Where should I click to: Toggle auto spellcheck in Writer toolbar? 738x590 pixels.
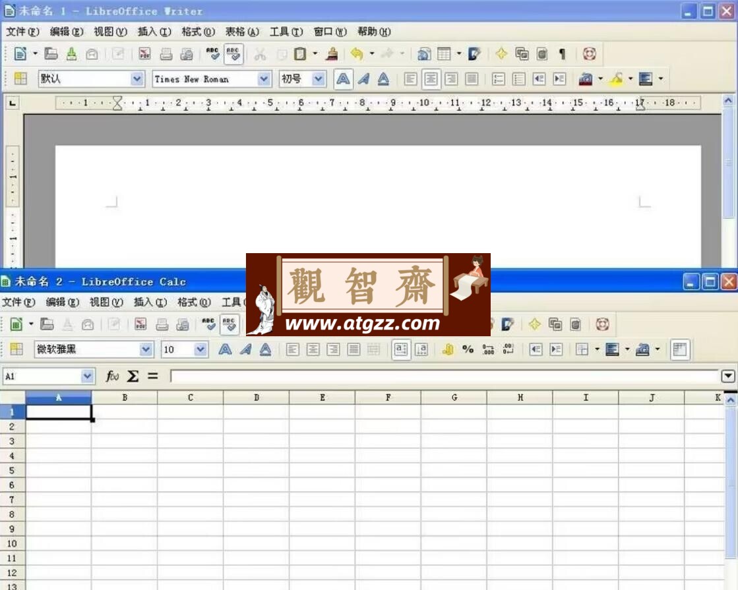(x=233, y=53)
